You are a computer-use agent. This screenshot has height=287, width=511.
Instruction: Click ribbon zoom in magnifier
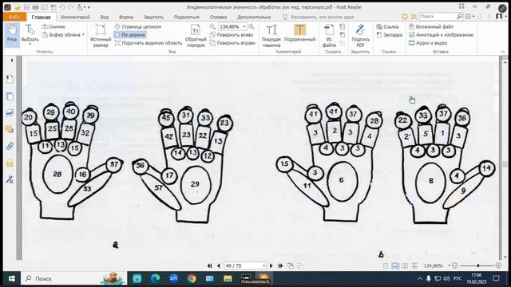tap(252, 26)
